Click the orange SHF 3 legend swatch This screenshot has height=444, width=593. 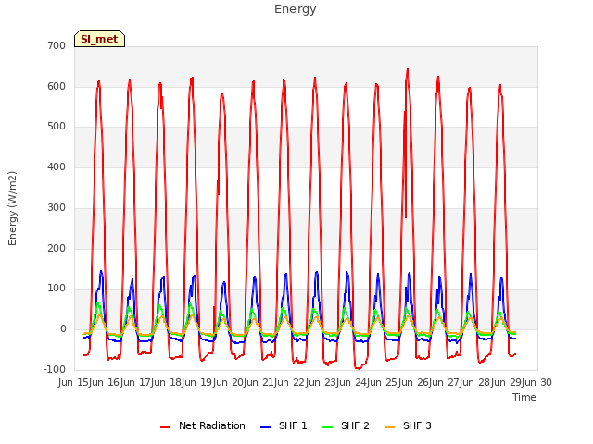pos(389,427)
